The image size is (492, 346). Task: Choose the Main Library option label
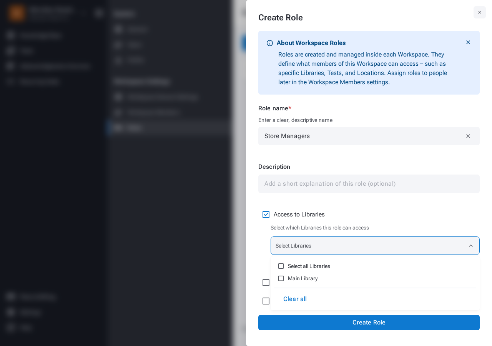point(303,278)
